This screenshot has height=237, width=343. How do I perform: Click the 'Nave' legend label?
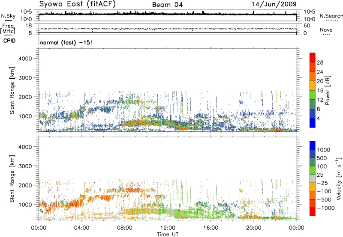pyautogui.click(x=326, y=30)
